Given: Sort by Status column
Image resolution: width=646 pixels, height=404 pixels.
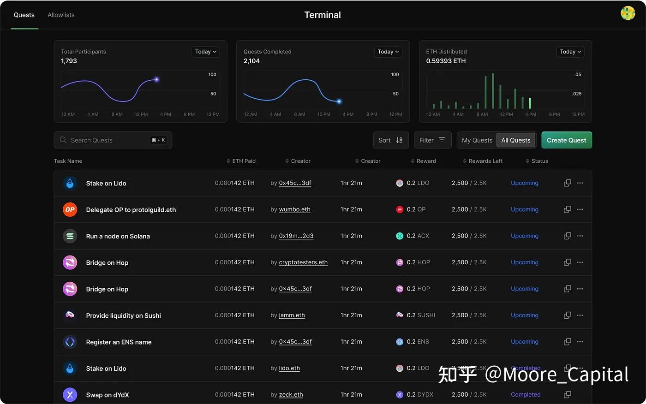Looking at the screenshot, I should tap(537, 161).
